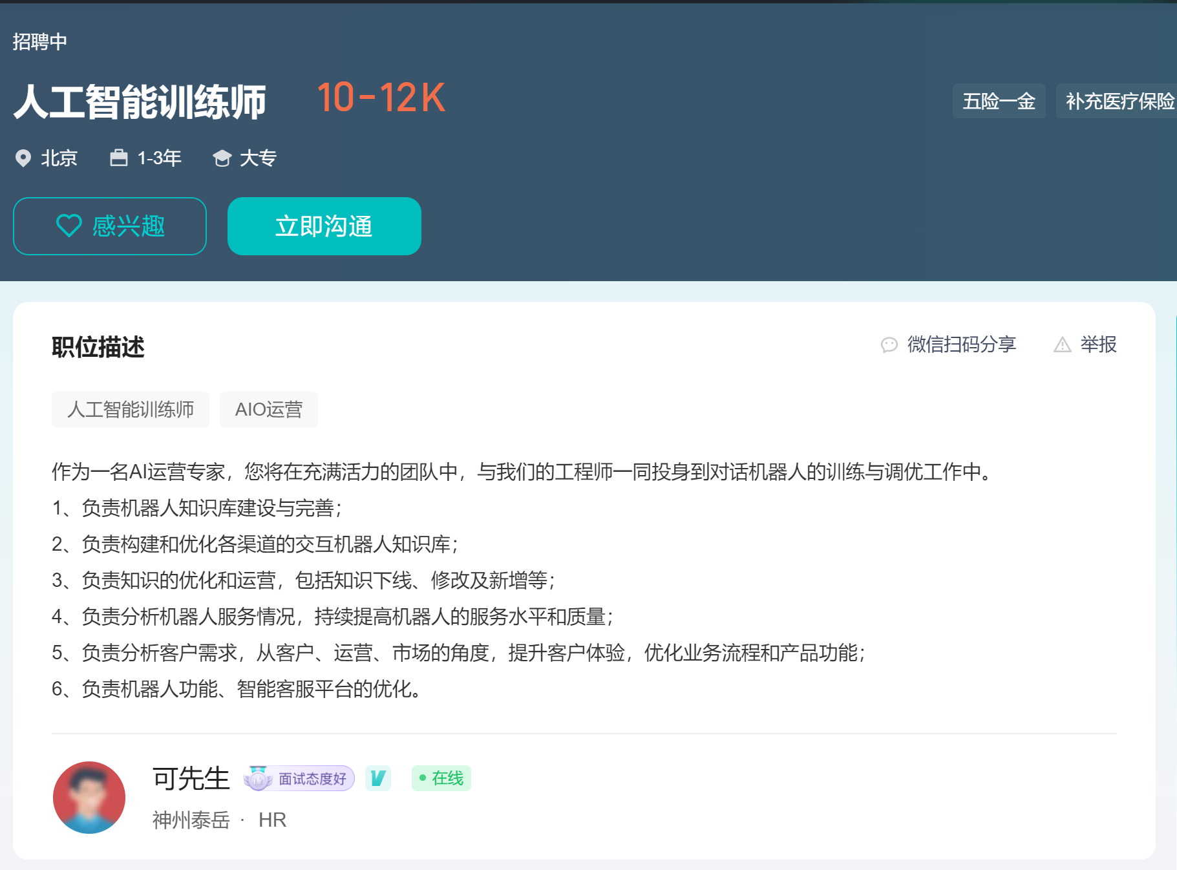Image resolution: width=1177 pixels, height=870 pixels.
Task: Click the green dot on 在线 status
Action: coord(423,779)
